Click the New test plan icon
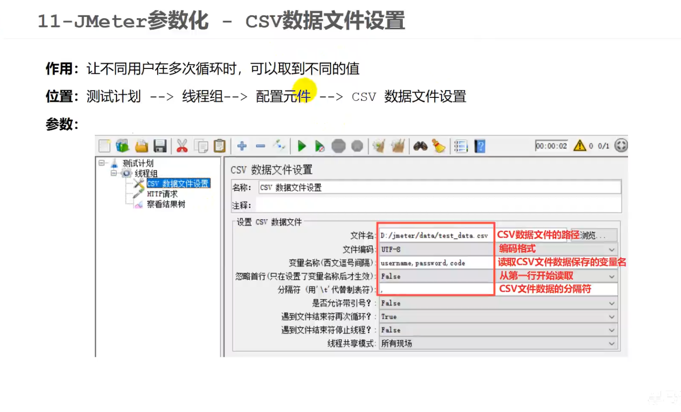The width and height of the screenshot is (681, 412). [105, 146]
